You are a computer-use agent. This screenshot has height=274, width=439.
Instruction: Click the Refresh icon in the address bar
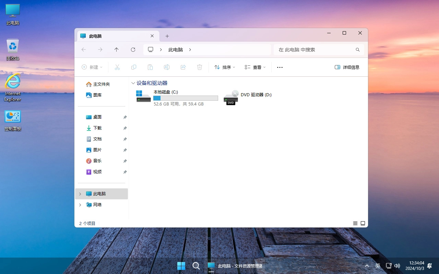[133, 50]
